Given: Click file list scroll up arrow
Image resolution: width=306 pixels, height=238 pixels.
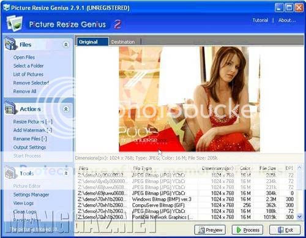Looking at the screenshot, I should click(299, 168).
